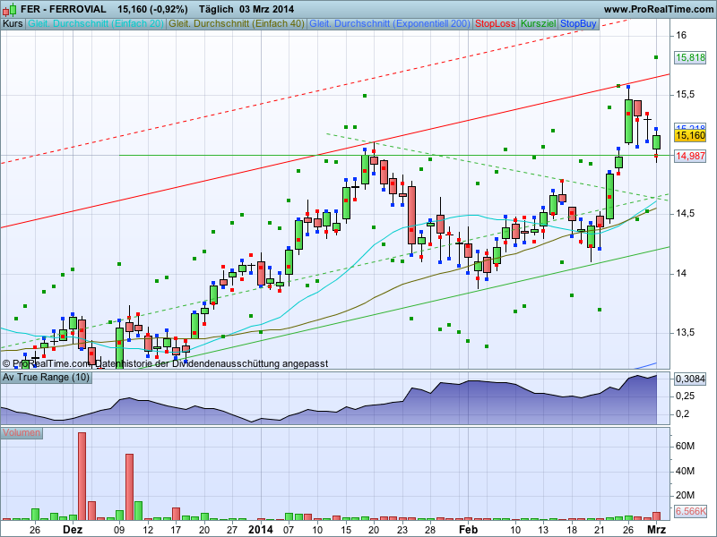Click the 6.566K volume value tag
717x537 pixels.
pyautogui.click(x=690, y=511)
